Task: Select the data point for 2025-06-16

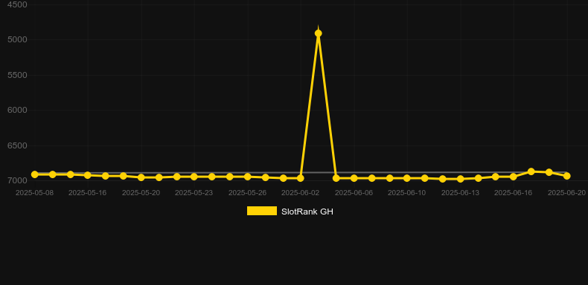Action: coord(514,177)
